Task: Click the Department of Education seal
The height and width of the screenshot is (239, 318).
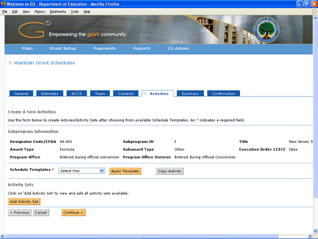Action: tap(266, 30)
